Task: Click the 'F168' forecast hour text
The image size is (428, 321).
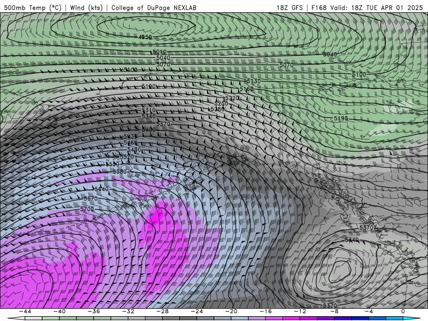Action: [x=319, y=7]
